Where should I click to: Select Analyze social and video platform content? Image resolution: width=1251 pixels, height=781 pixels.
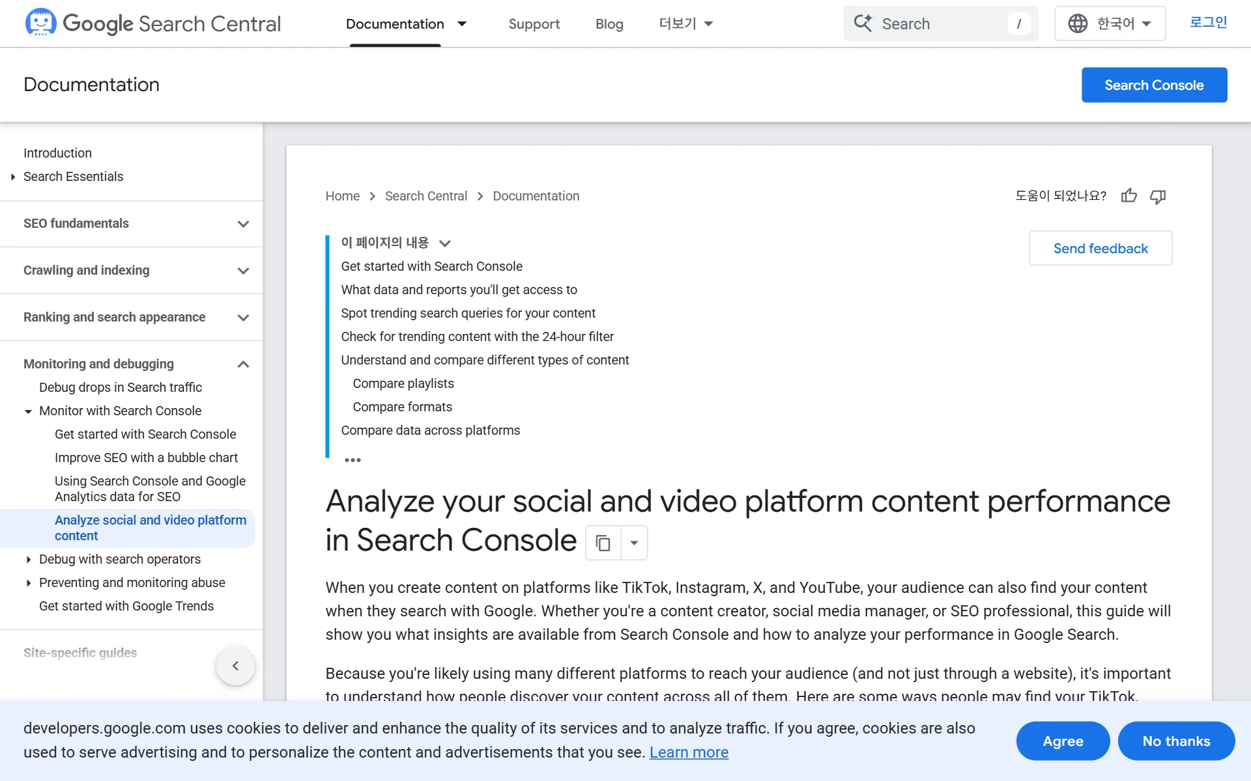pos(151,528)
